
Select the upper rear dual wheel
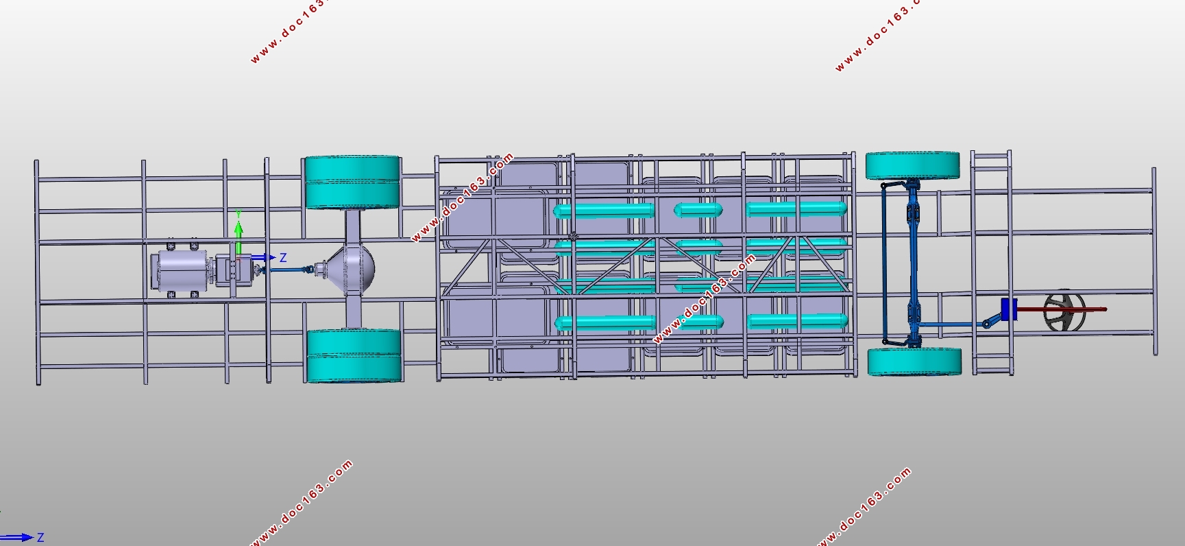352,182
